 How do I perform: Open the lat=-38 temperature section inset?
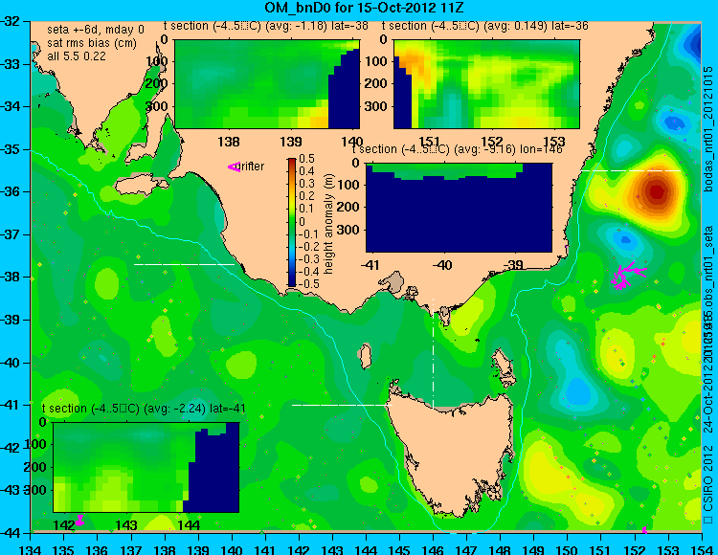(x=267, y=84)
